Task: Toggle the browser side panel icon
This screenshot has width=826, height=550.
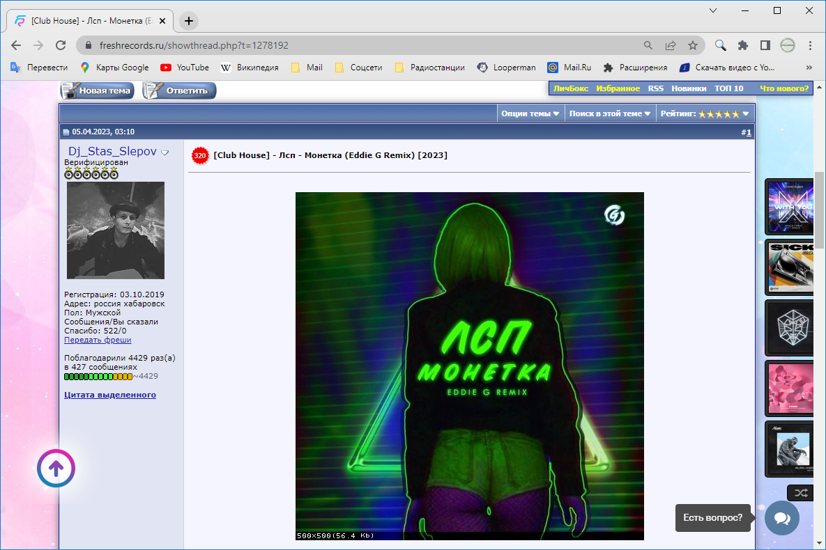Action: click(765, 45)
